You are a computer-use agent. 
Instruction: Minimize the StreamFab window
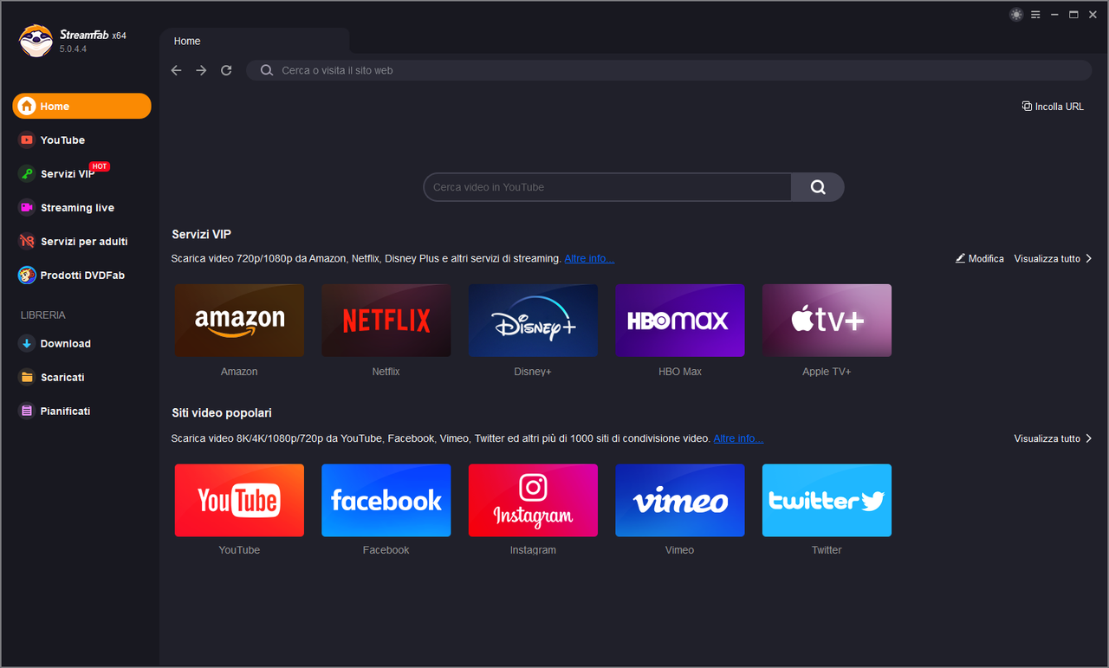1054,15
